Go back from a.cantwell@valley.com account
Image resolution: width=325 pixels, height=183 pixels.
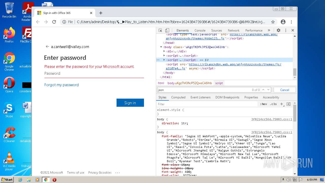pyautogui.click(x=47, y=47)
